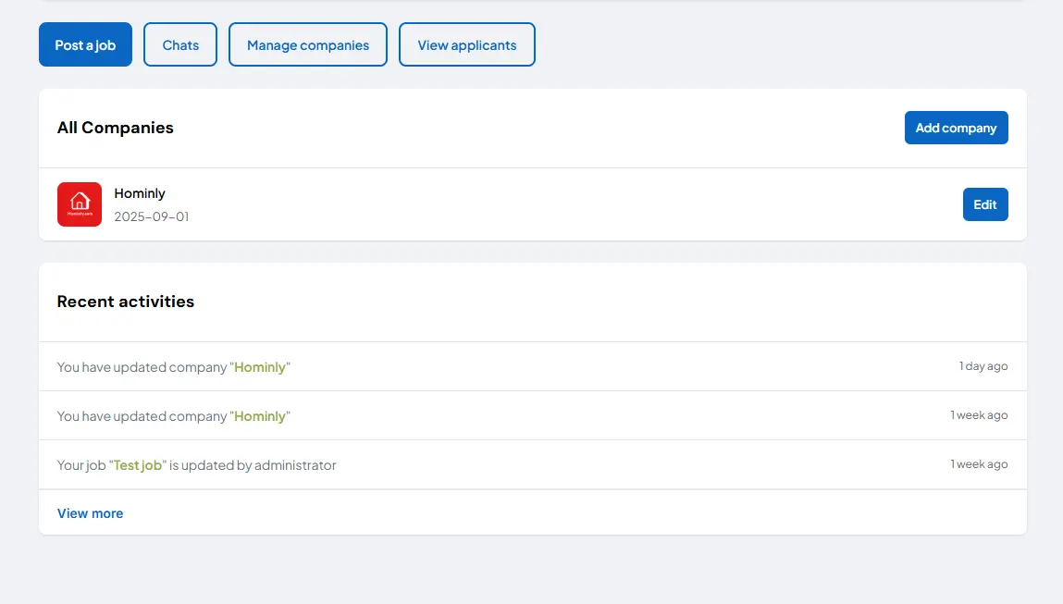The width and height of the screenshot is (1063, 604).
Task: Click the "1 day ago" timestamp
Action: [x=983, y=366]
